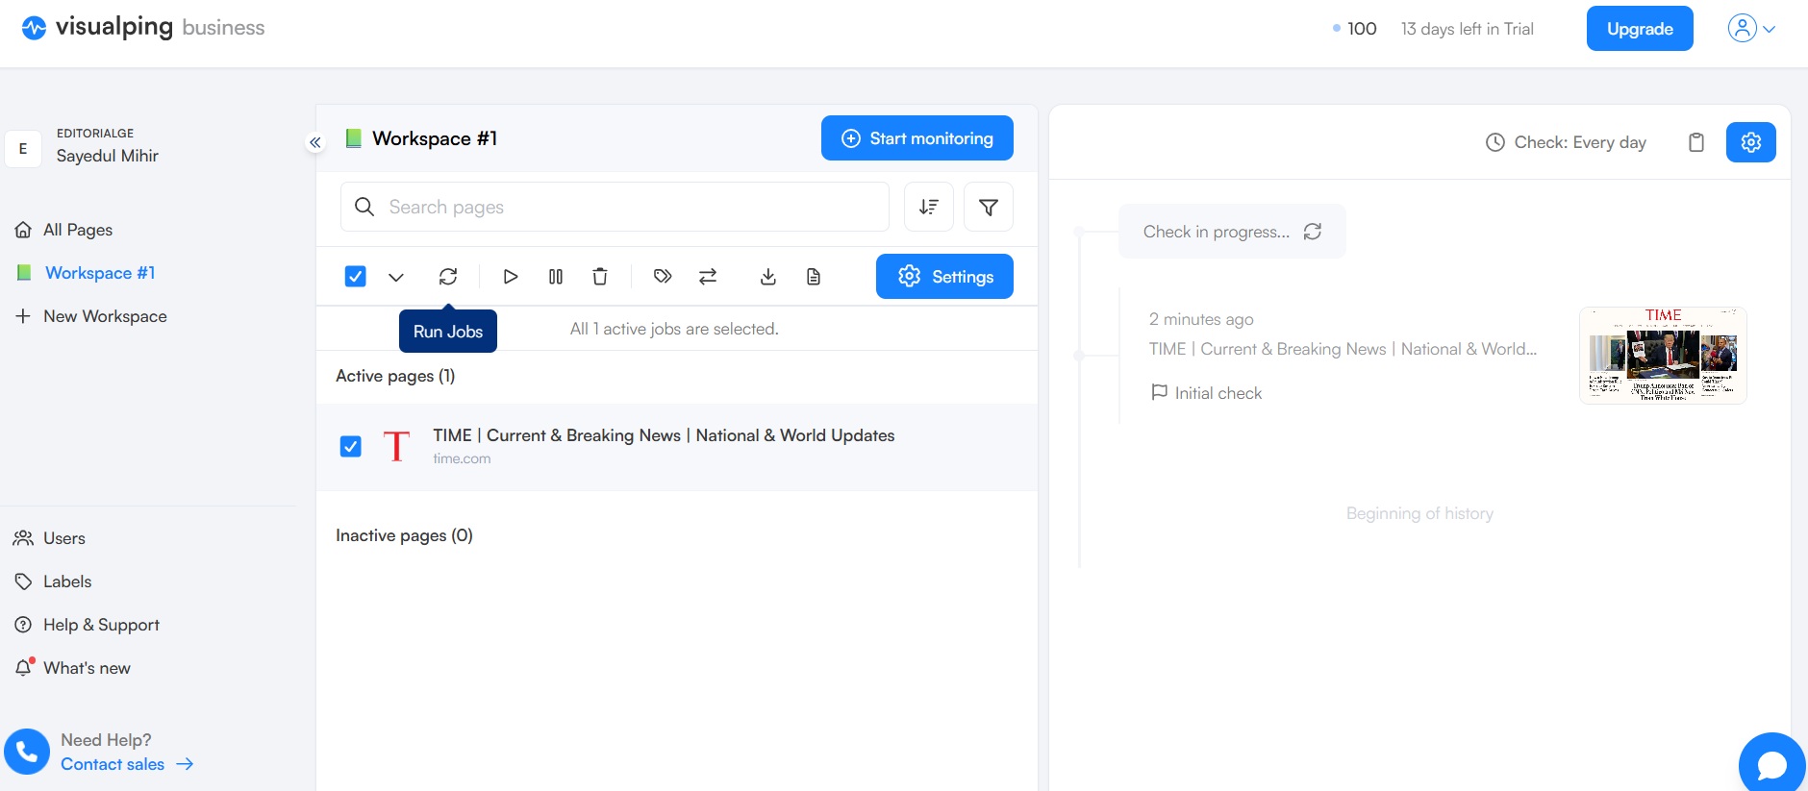Screen dimensions: 1808x791
Task: Follow the Contact sales link
Action: (x=127, y=764)
